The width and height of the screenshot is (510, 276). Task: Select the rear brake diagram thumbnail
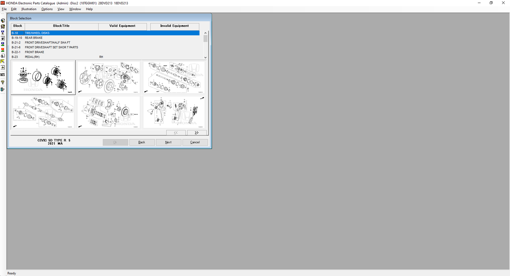point(109,77)
